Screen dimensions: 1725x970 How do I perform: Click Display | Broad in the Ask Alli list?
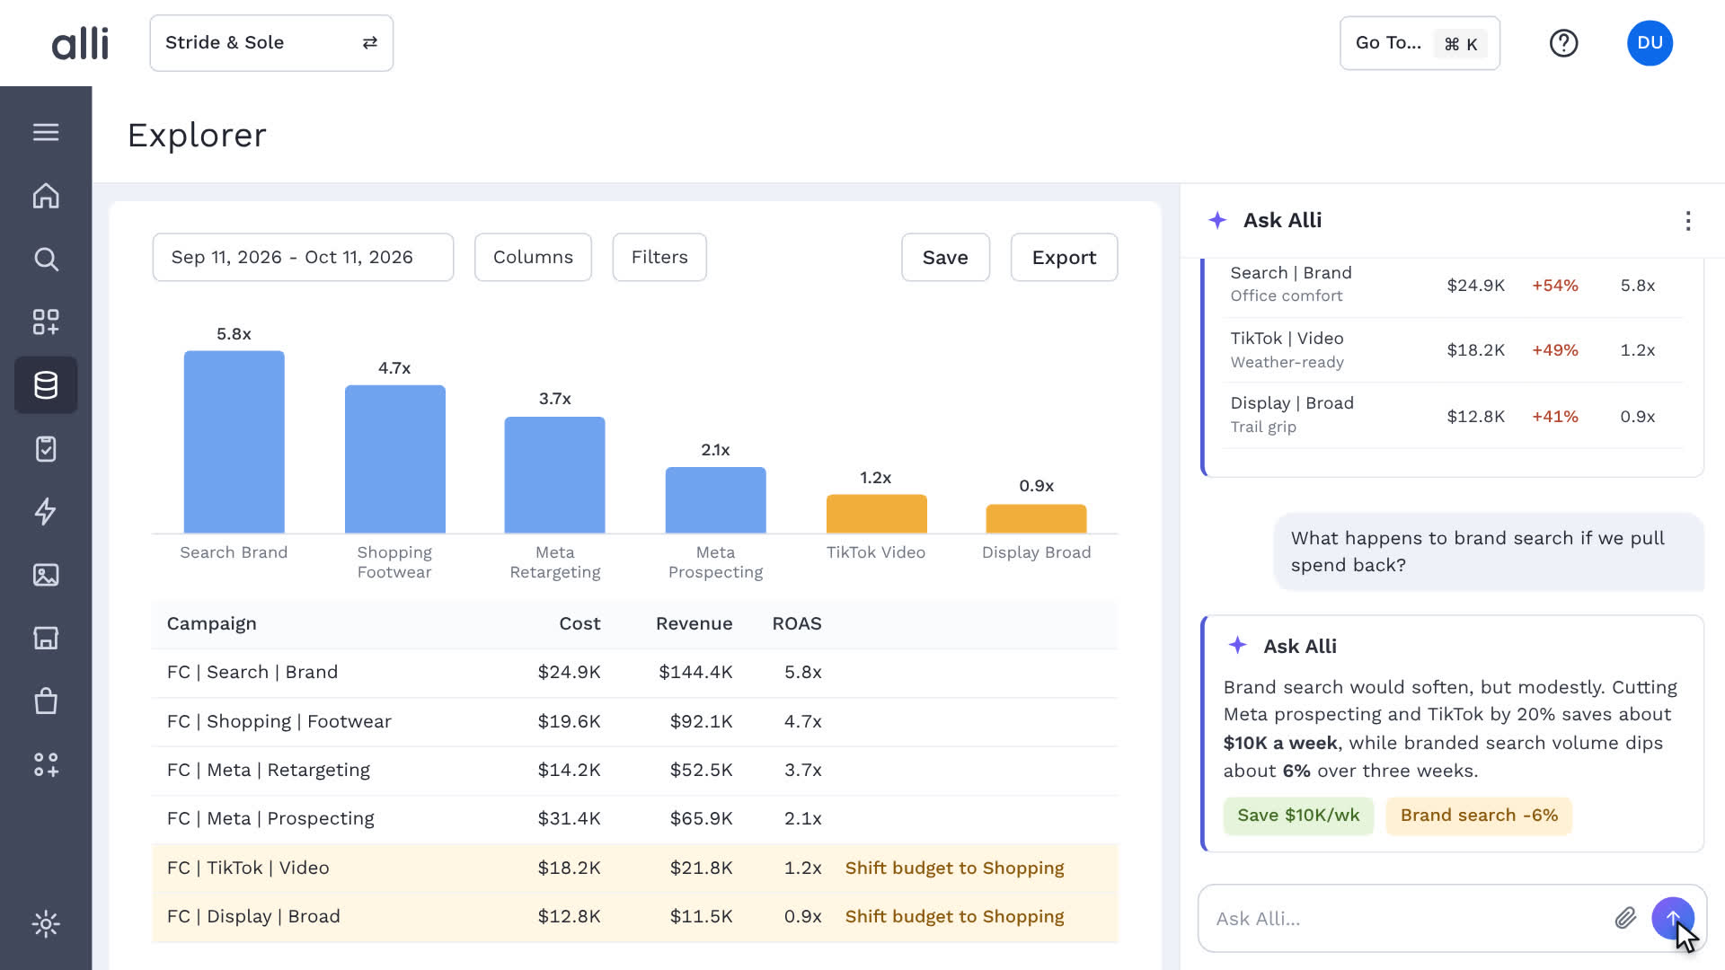[1292, 403]
